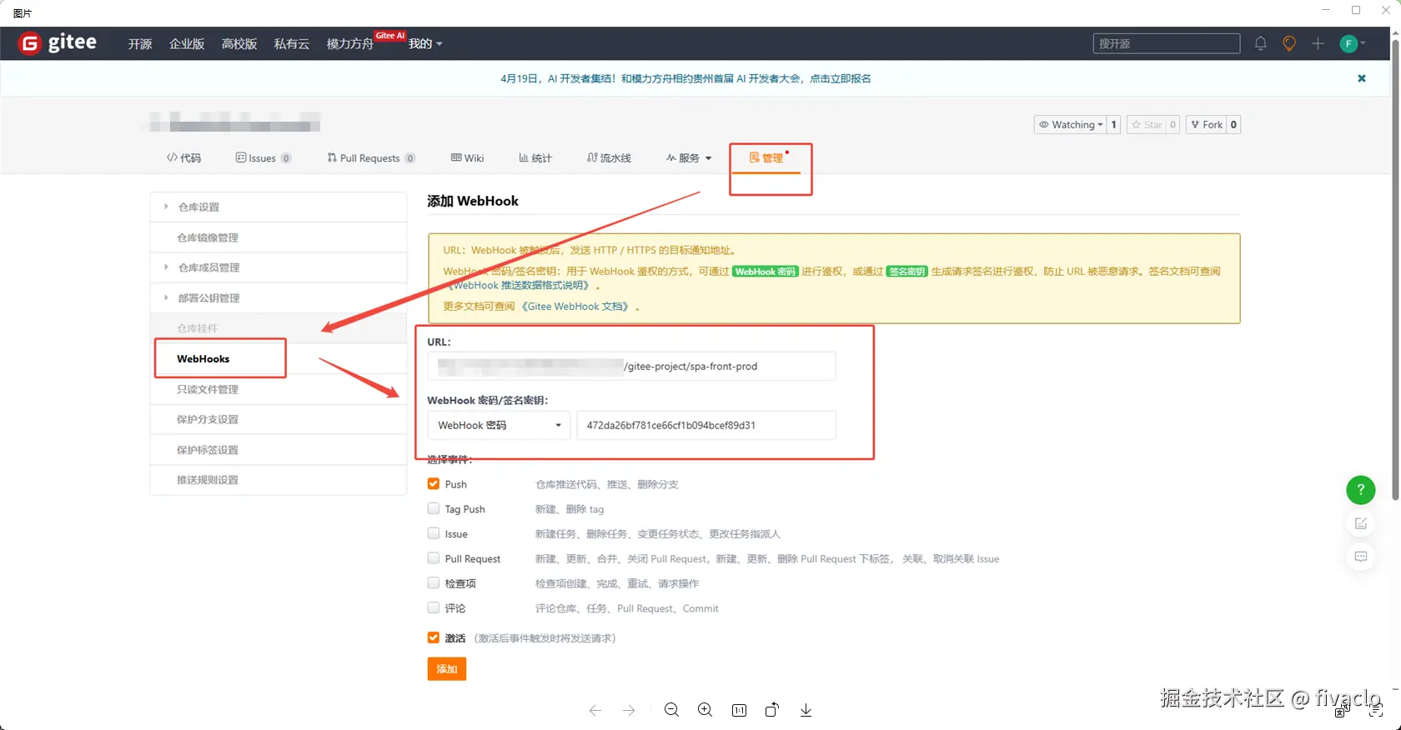Check the Issue event checkbox
The width and height of the screenshot is (1401, 730).
(x=434, y=533)
